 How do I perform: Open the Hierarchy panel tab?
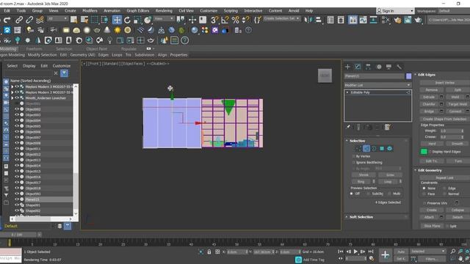point(368,67)
